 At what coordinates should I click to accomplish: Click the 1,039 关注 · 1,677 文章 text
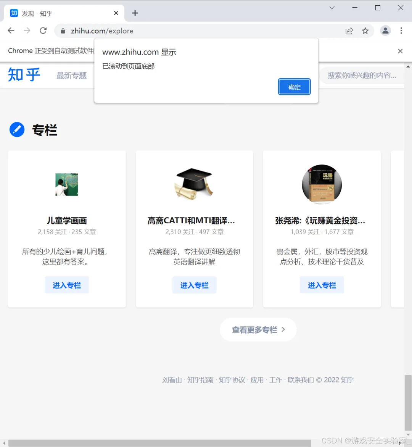322,232
